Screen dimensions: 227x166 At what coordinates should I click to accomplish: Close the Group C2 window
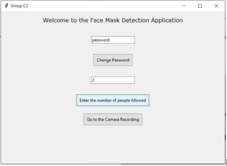click(x=216, y=6)
